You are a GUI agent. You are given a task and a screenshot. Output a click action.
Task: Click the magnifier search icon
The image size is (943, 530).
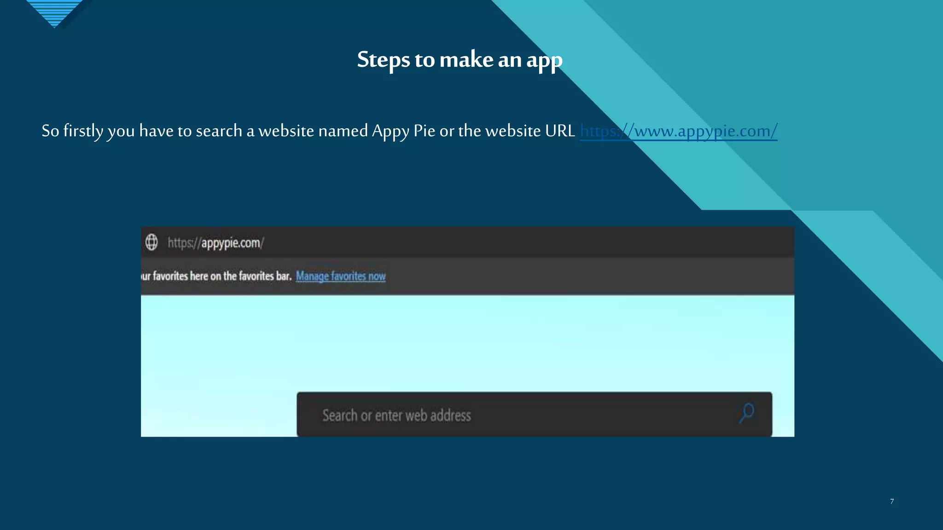(746, 413)
